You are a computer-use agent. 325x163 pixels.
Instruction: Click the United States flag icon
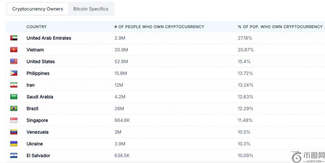14,62
